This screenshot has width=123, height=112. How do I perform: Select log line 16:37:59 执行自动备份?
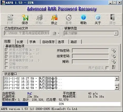[33, 85]
